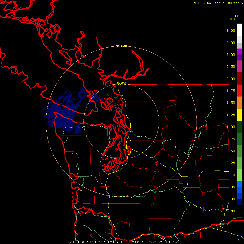Click the 6.00 scale value

(x=231, y=30)
